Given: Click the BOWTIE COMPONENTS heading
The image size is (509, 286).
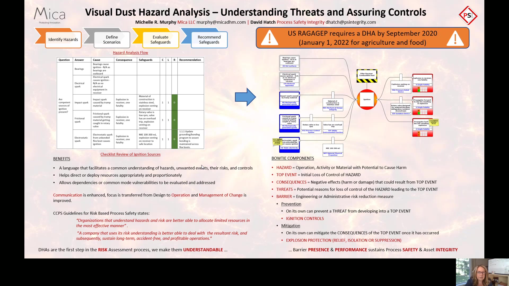Looking at the screenshot, I should pos(293,158).
